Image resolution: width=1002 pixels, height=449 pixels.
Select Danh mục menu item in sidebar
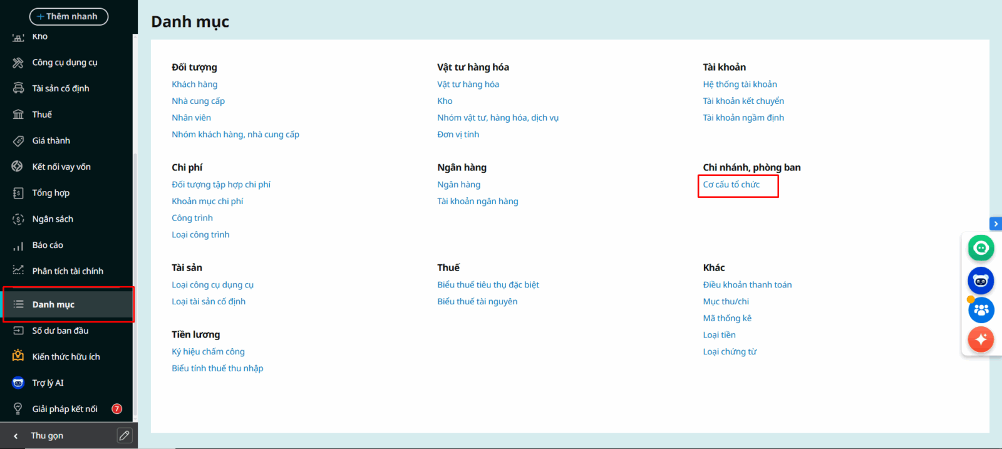pos(53,304)
